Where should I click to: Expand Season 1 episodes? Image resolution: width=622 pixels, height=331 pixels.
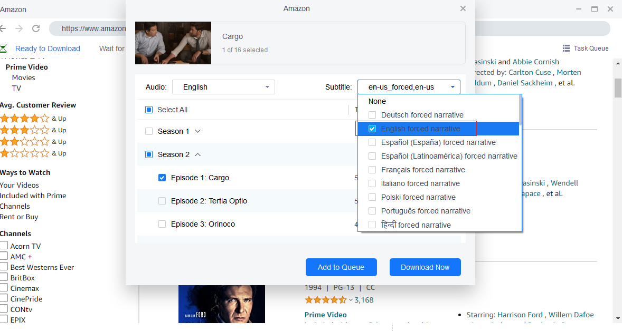pos(198,131)
